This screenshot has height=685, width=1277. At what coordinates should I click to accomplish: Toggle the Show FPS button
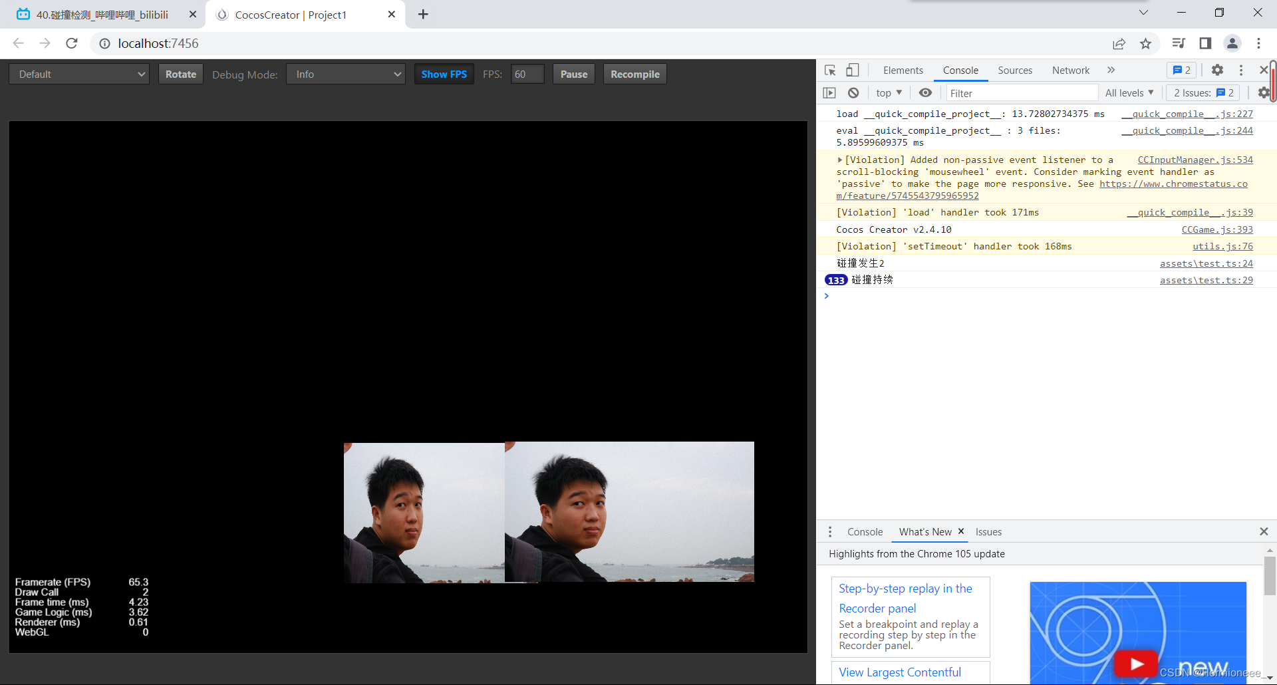(444, 74)
